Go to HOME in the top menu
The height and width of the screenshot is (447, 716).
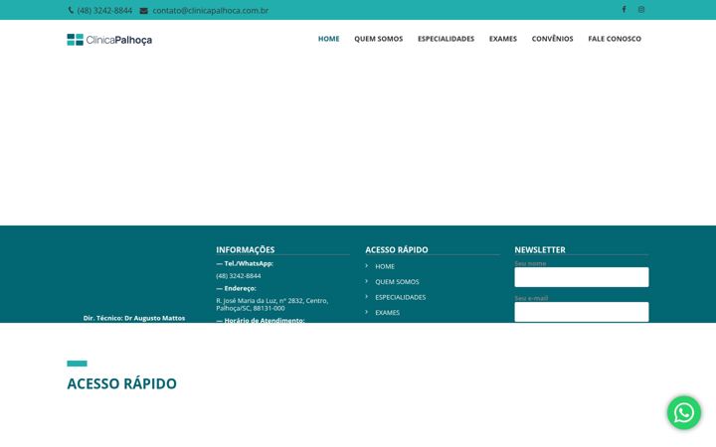328,39
